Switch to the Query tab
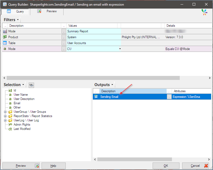The height and width of the screenshot is (170, 213). pyautogui.click(x=15, y=12)
